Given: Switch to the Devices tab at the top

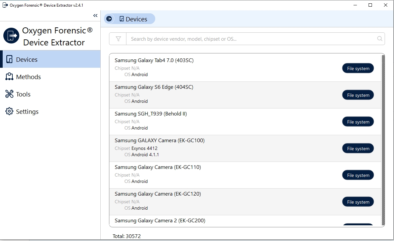Looking at the screenshot, I should (x=134, y=19).
